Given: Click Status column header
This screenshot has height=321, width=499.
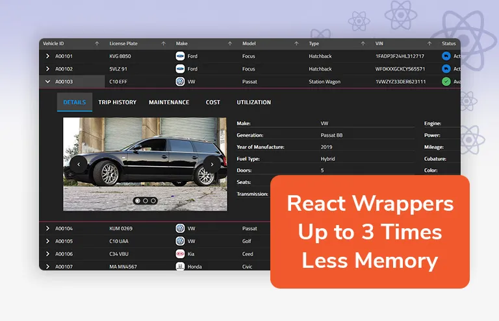Looking at the screenshot, I should tap(449, 43).
